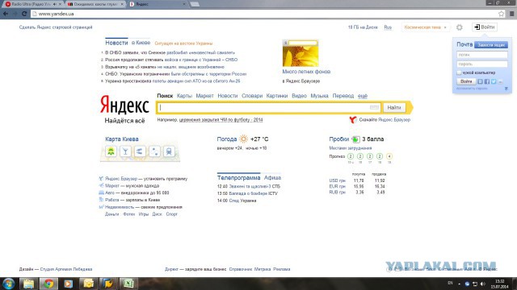517x290 pixels.
Task: Click the settings gear icon beside Войти
Action: point(460,27)
